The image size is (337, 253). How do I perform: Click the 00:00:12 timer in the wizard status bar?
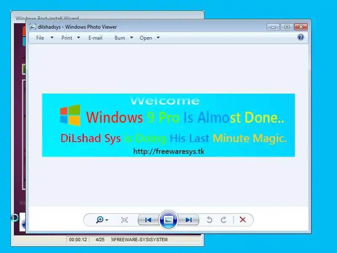(78, 240)
